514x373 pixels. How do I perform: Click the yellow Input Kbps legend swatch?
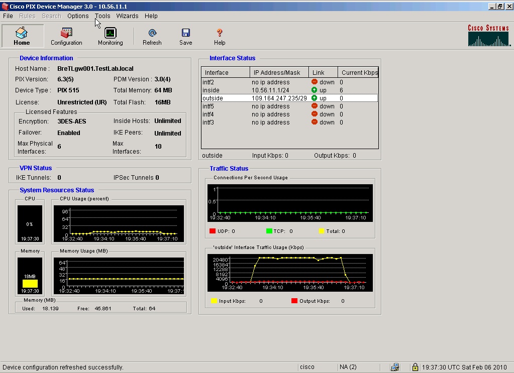(214, 301)
